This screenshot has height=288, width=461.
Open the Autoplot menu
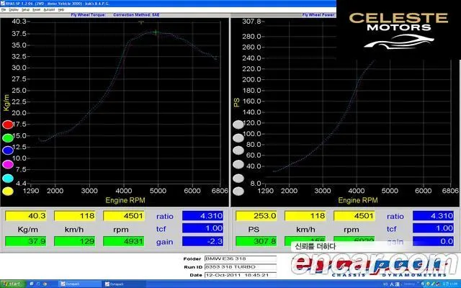point(49,9)
